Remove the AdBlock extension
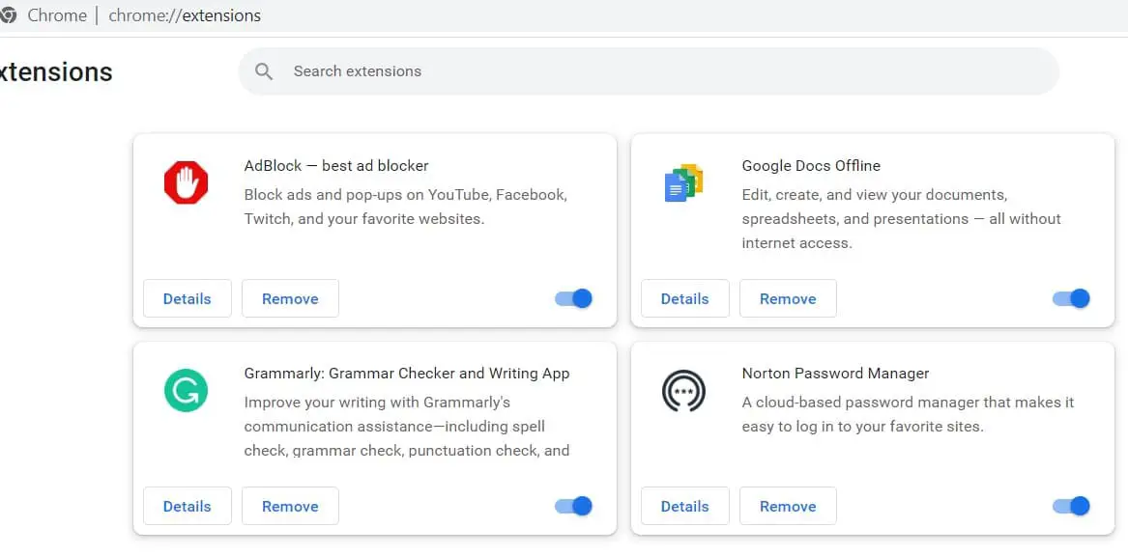This screenshot has width=1128, height=556. [290, 298]
